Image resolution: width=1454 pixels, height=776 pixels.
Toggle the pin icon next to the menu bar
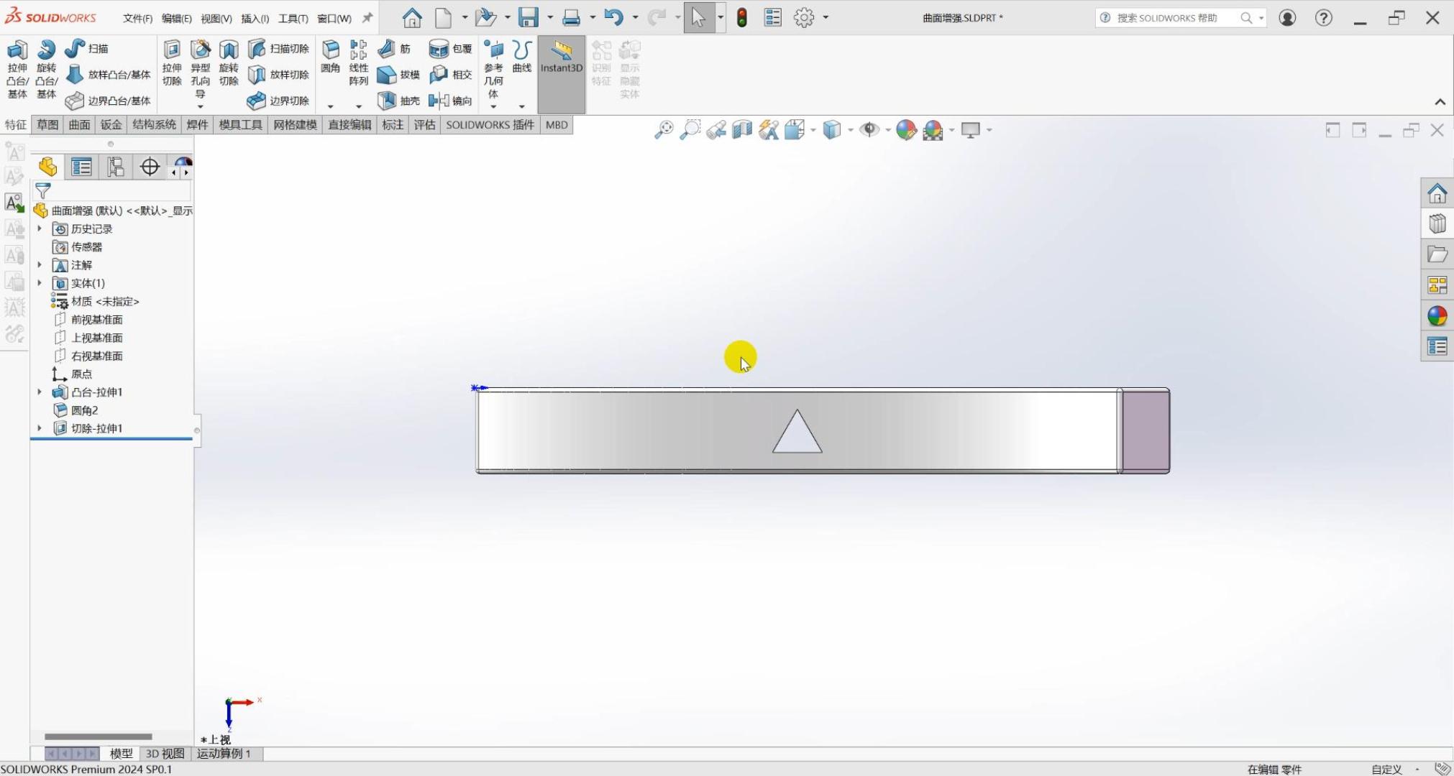pos(367,18)
